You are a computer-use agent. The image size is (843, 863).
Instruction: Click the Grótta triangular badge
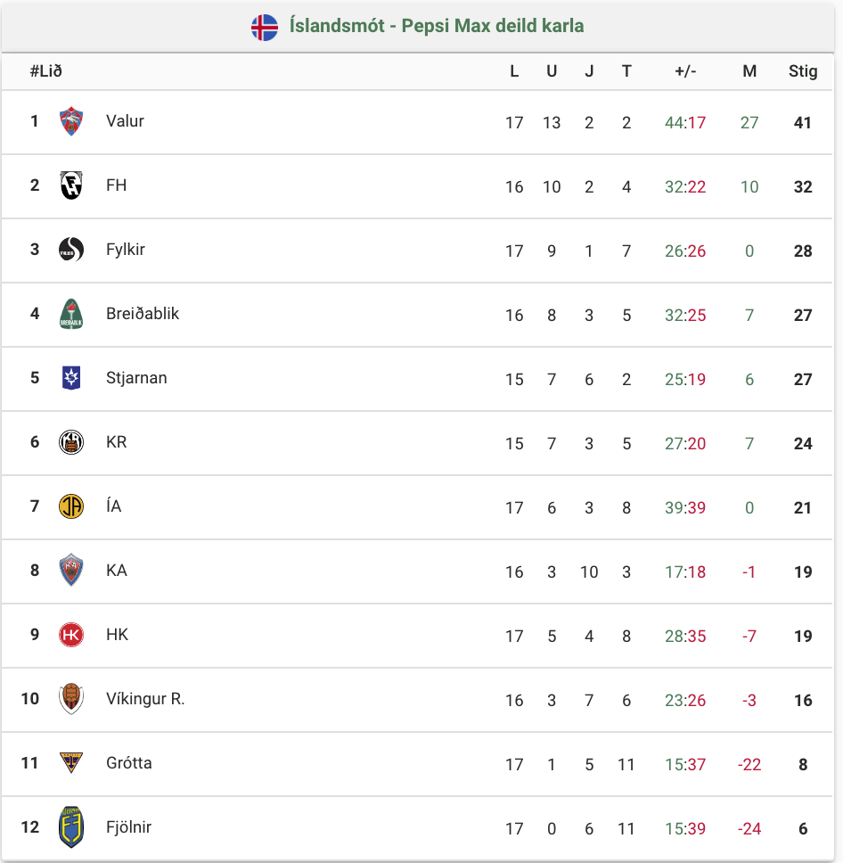pyautogui.click(x=71, y=763)
